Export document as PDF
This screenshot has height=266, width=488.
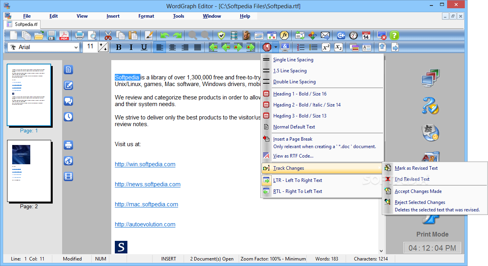tap(64, 35)
